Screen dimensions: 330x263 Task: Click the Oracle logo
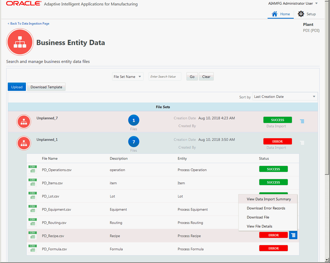(24, 3)
